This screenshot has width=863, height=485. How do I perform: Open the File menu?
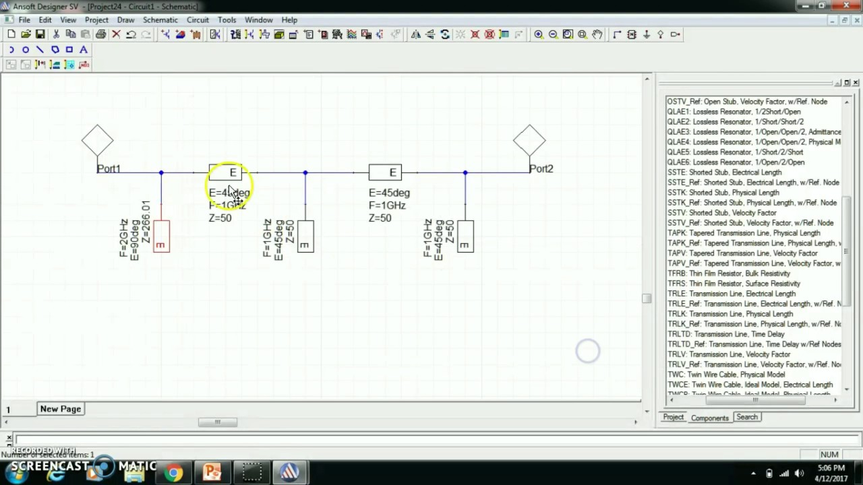[24, 20]
